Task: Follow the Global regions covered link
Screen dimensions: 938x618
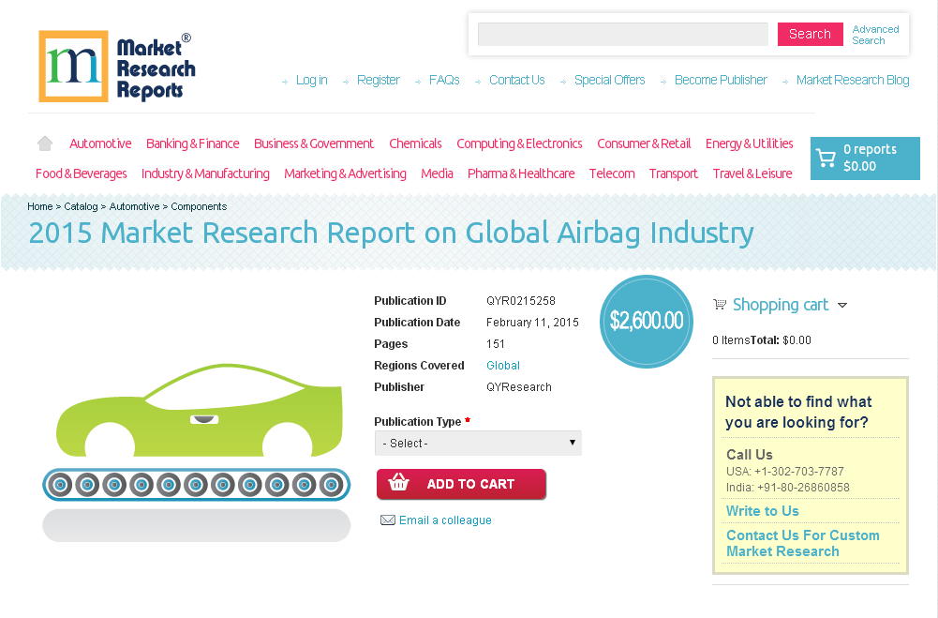Action: point(502,365)
